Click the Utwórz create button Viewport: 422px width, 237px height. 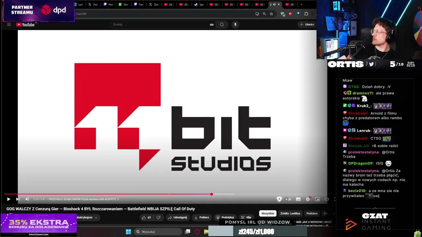(x=307, y=24)
